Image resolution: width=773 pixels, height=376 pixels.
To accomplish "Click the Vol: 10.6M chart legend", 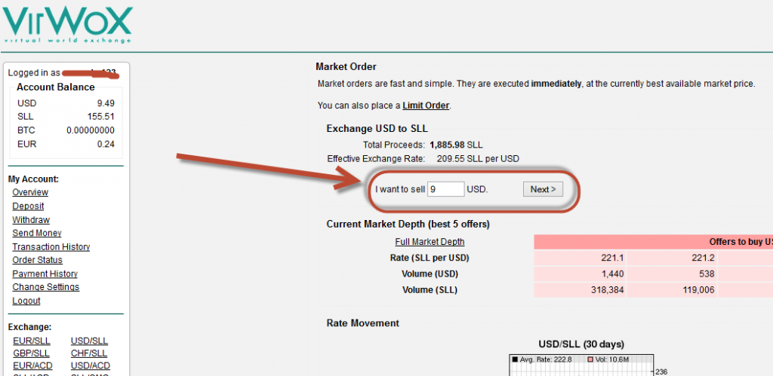I will (x=608, y=359).
